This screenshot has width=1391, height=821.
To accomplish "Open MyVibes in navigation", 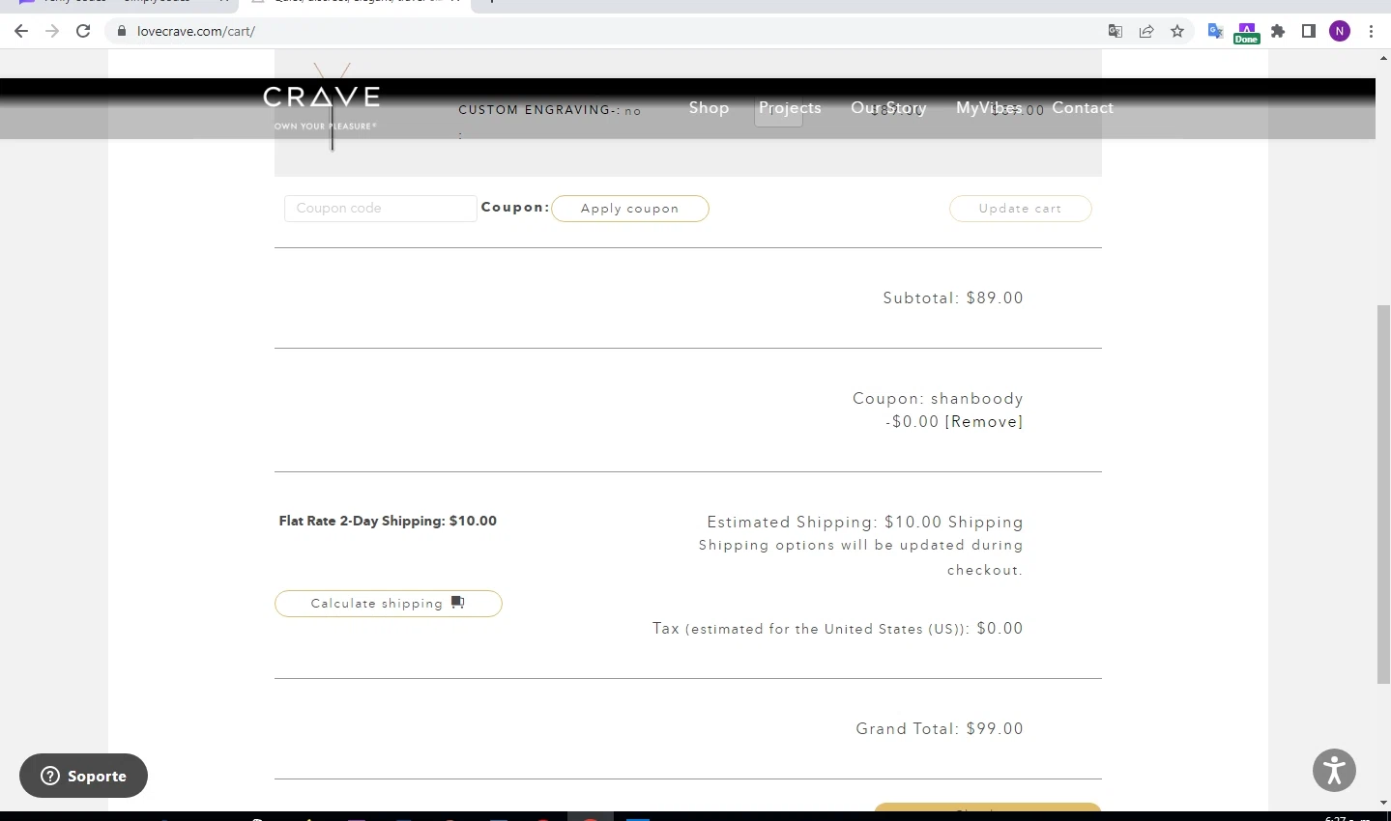I will pyautogui.click(x=989, y=108).
